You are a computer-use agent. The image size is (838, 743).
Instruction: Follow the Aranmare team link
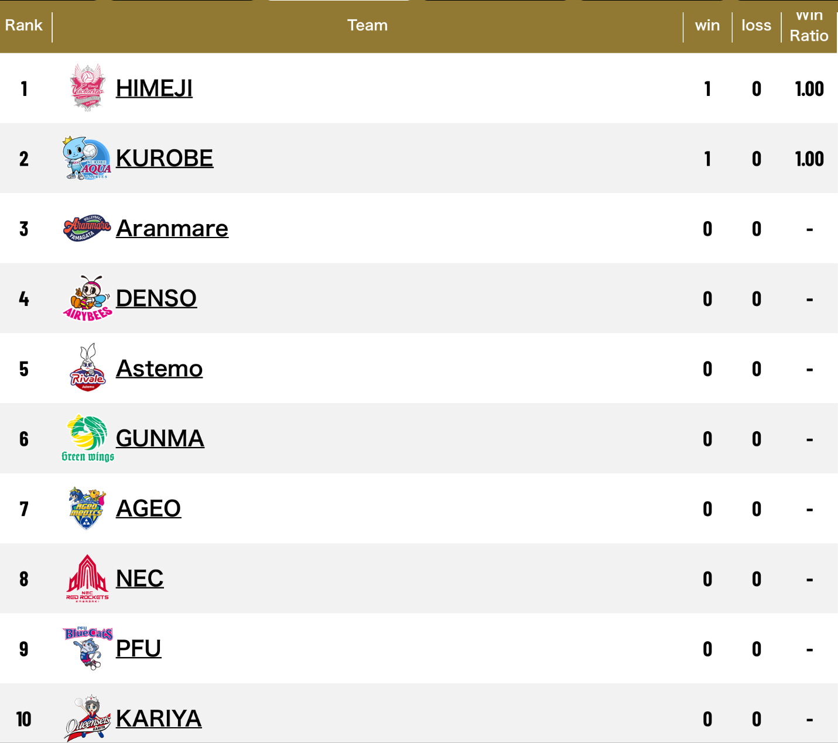[x=172, y=228]
